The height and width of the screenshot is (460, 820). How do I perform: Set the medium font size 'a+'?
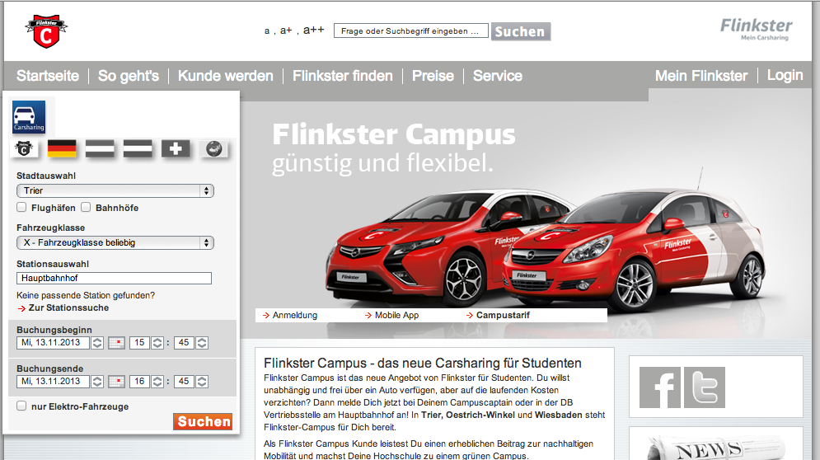click(285, 31)
